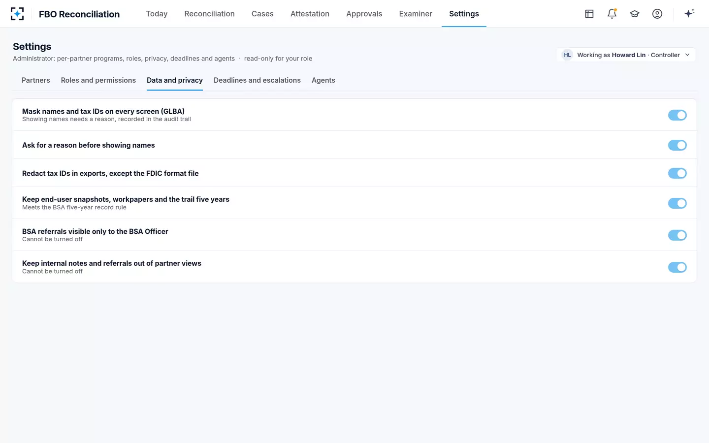This screenshot has width=709, height=443.
Task: Open Deadlines and escalations tab
Action: [x=257, y=80]
